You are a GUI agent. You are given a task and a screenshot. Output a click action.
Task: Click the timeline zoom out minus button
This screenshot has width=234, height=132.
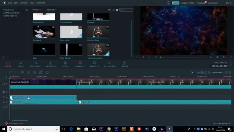coord(206,73)
